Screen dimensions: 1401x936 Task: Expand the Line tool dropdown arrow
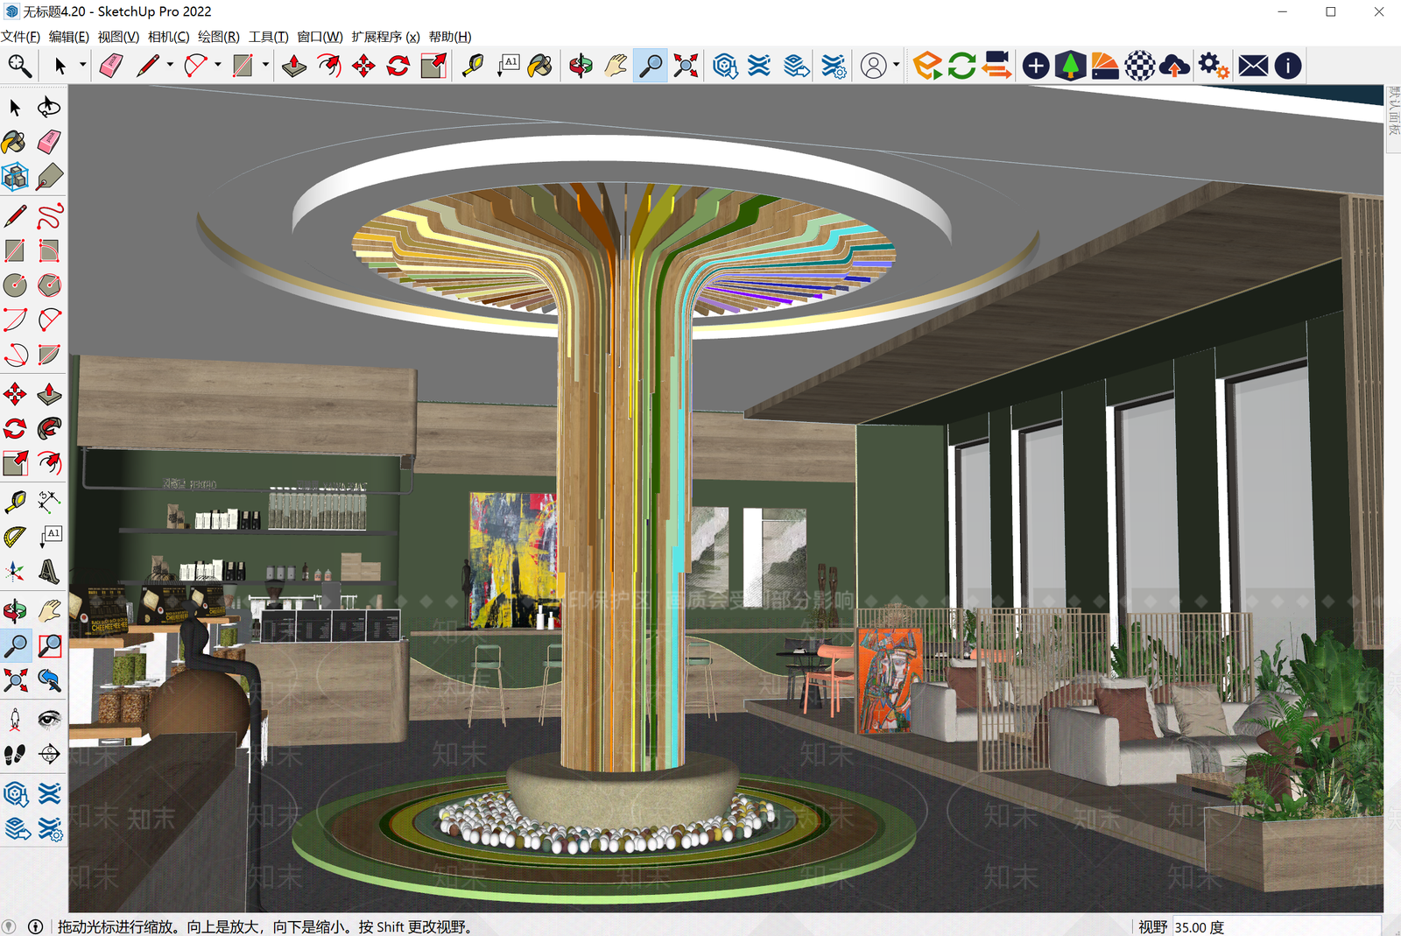click(x=170, y=66)
